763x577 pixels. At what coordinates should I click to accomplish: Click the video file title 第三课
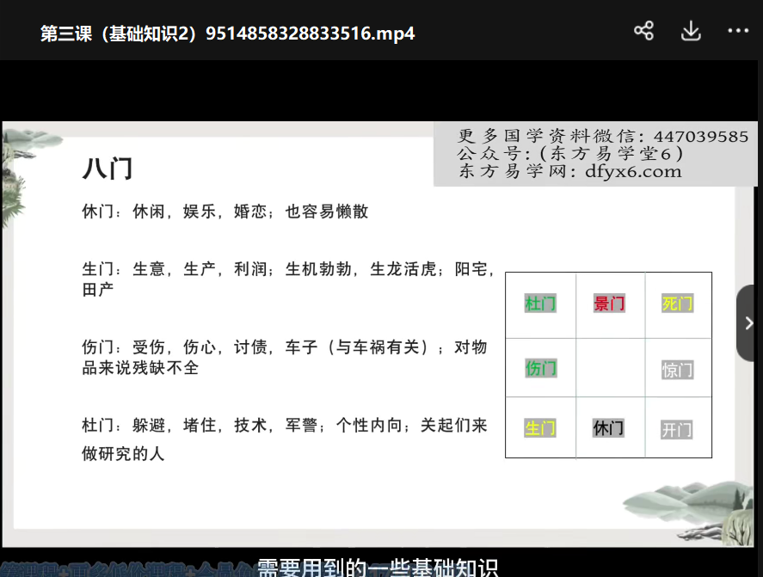(227, 34)
